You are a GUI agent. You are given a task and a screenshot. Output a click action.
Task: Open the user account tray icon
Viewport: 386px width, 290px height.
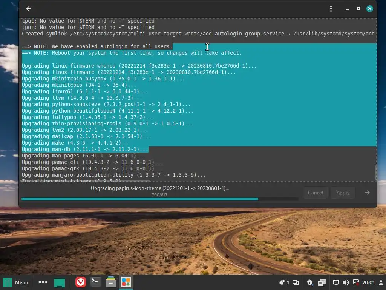coord(381,282)
